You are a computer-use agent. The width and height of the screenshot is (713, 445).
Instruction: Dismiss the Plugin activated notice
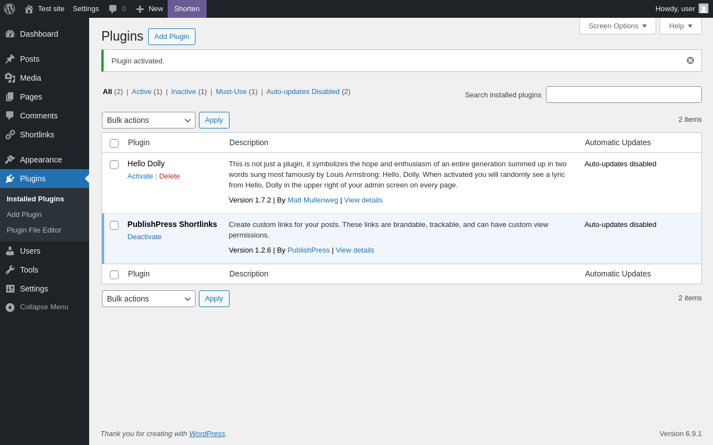coord(690,61)
